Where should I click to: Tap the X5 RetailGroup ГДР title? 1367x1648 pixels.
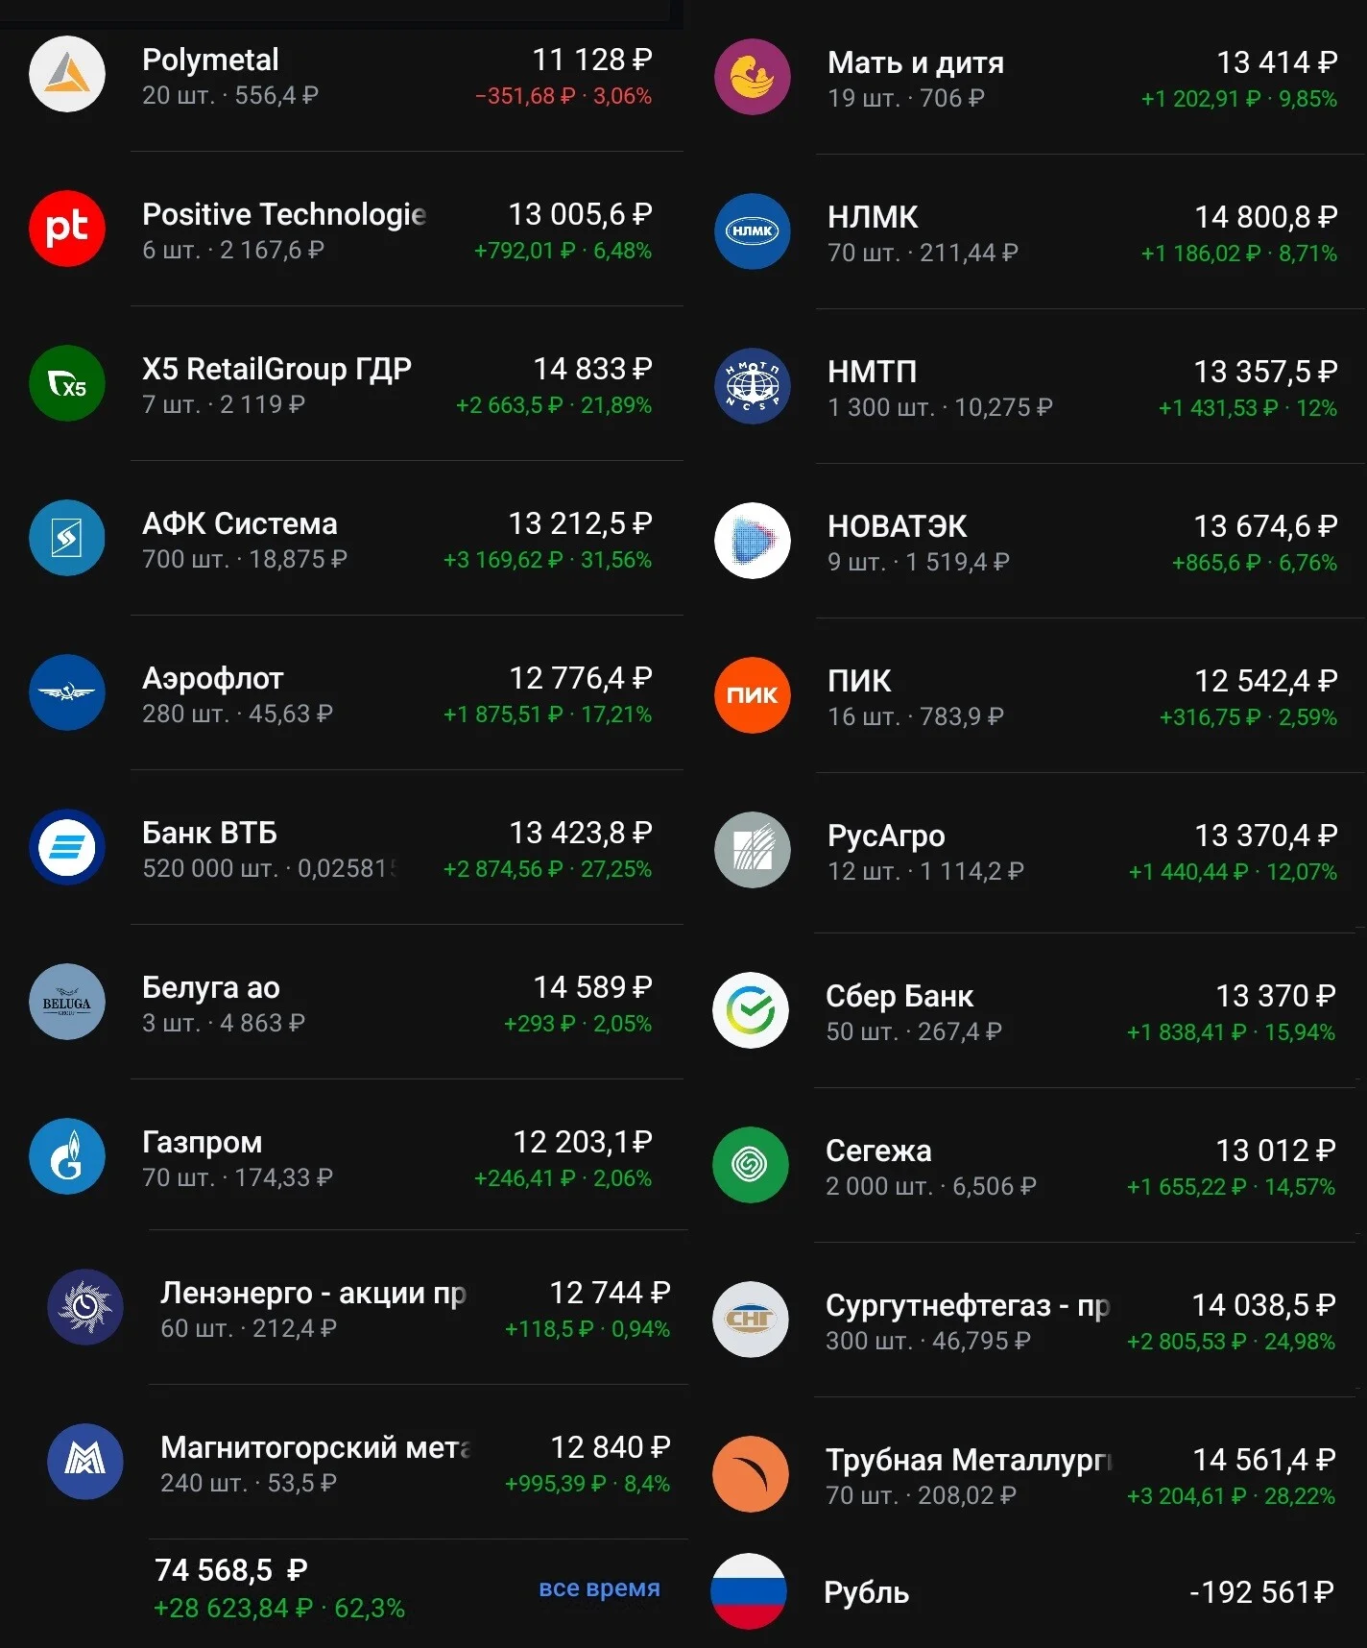(x=276, y=369)
